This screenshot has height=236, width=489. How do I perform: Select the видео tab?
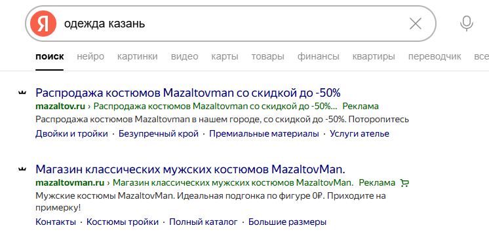(x=184, y=57)
